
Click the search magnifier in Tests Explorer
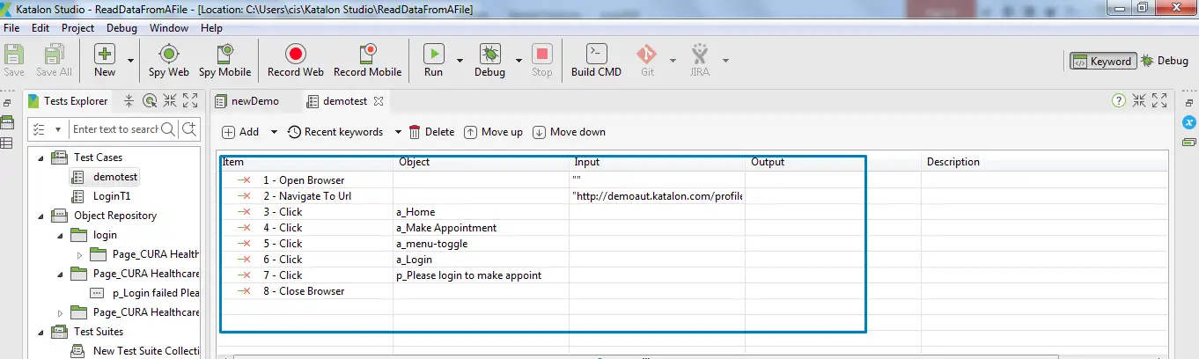pyautogui.click(x=168, y=129)
